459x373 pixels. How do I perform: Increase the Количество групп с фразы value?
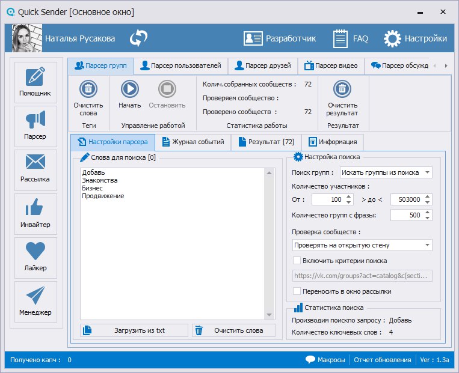tap(427, 212)
